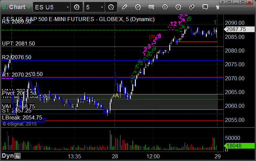This screenshot has height=161, width=256.
Task: Click the 2075.00 price axis label
Action: (234, 65)
